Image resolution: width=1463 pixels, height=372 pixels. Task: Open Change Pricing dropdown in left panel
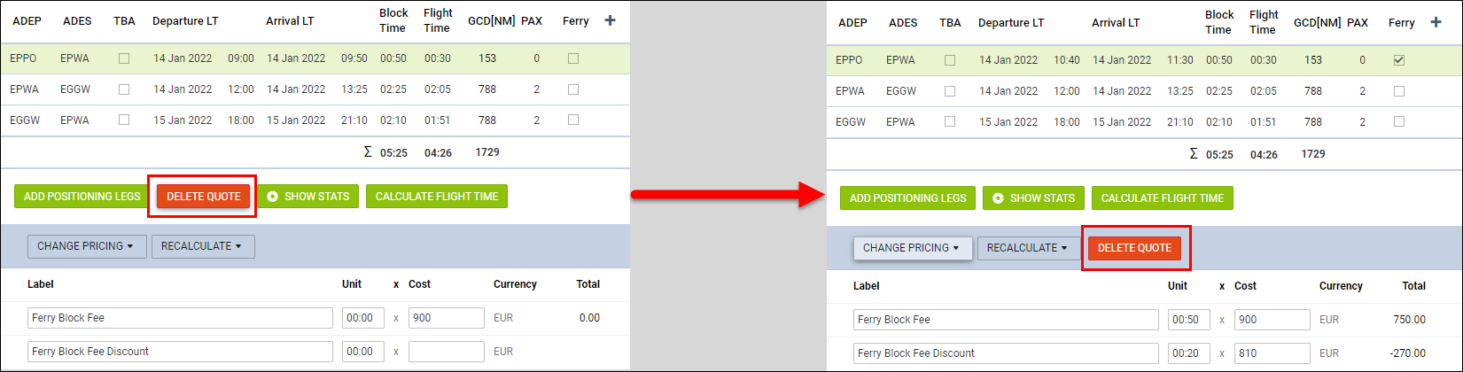click(x=86, y=246)
